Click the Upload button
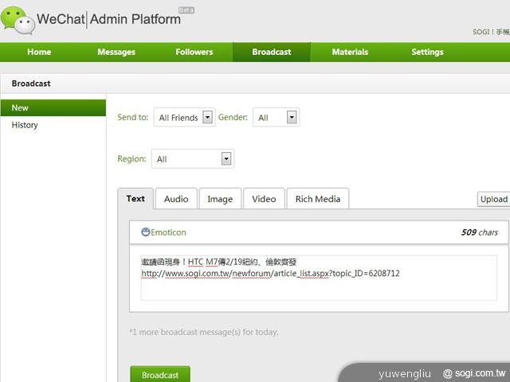Image resolution: width=510 pixels, height=382 pixels. click(x=494, y=199)
